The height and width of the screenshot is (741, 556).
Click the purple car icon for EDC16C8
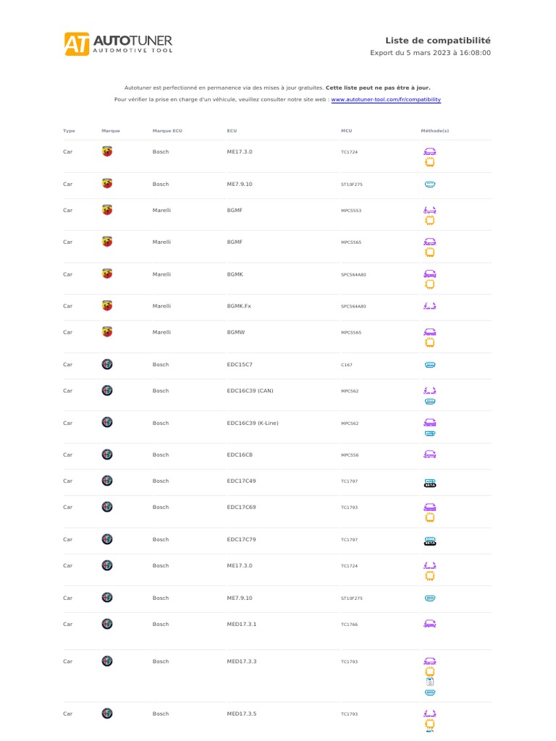coord(429,454)
